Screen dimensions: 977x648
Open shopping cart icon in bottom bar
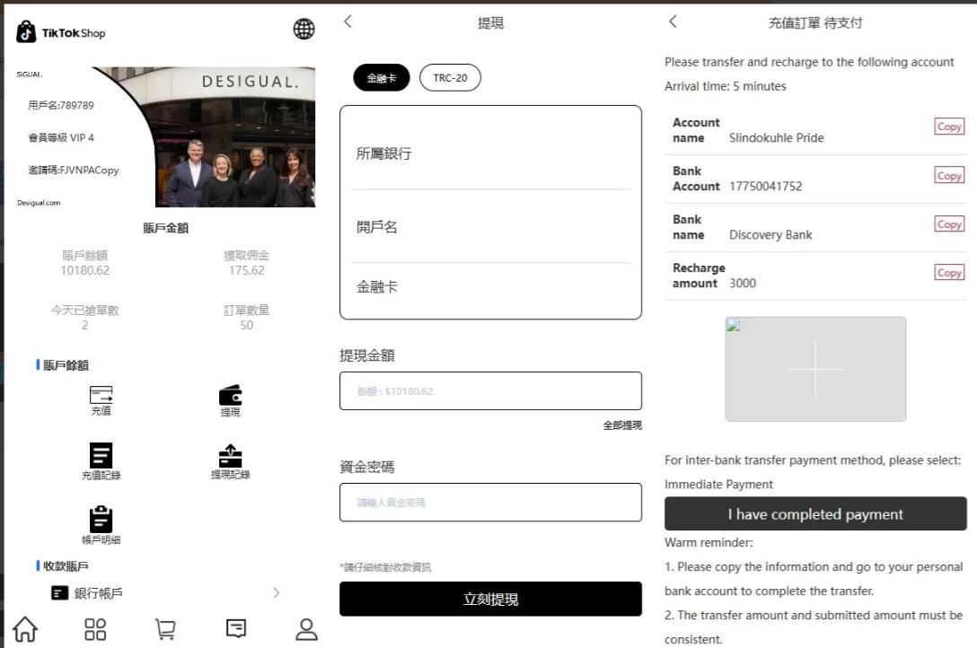(x=165, y=629)
